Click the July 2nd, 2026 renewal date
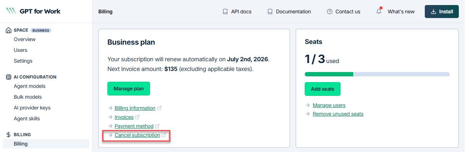Screen dimensions: 470x152 (x=248, y=59)
